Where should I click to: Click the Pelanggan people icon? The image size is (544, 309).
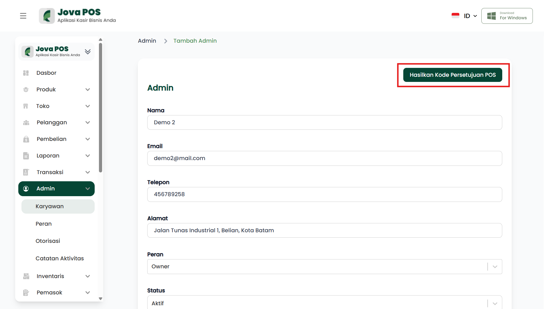26,123
